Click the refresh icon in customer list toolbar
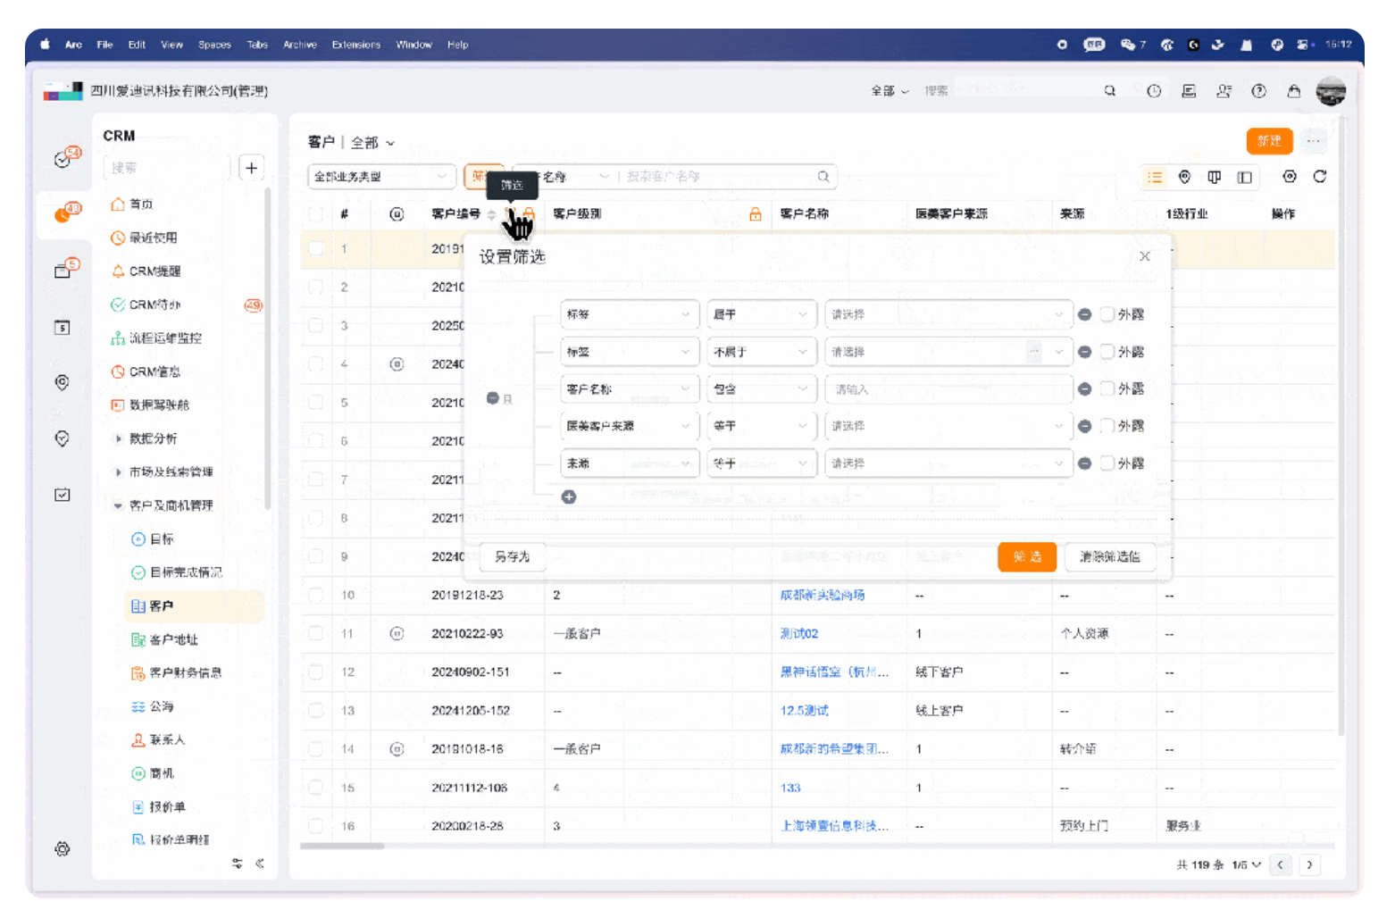 1319,177
